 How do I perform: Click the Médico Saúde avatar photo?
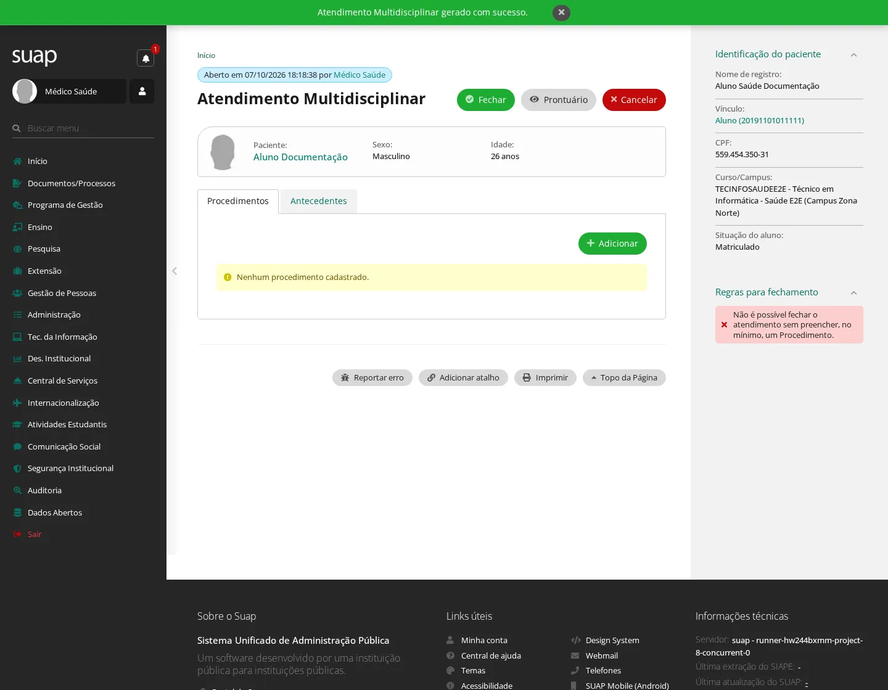click(x=25, y=91)
